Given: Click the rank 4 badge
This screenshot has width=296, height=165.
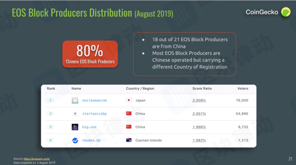Looking at the screenshot, I should (50, 140).
